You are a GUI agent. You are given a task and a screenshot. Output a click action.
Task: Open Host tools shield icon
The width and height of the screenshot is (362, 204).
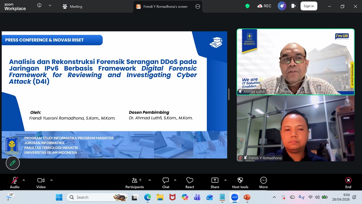click(x=240, y=183)
